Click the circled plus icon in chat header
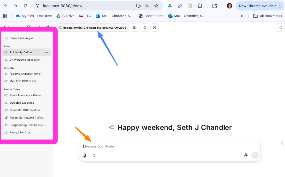 [x=155, y=28]
